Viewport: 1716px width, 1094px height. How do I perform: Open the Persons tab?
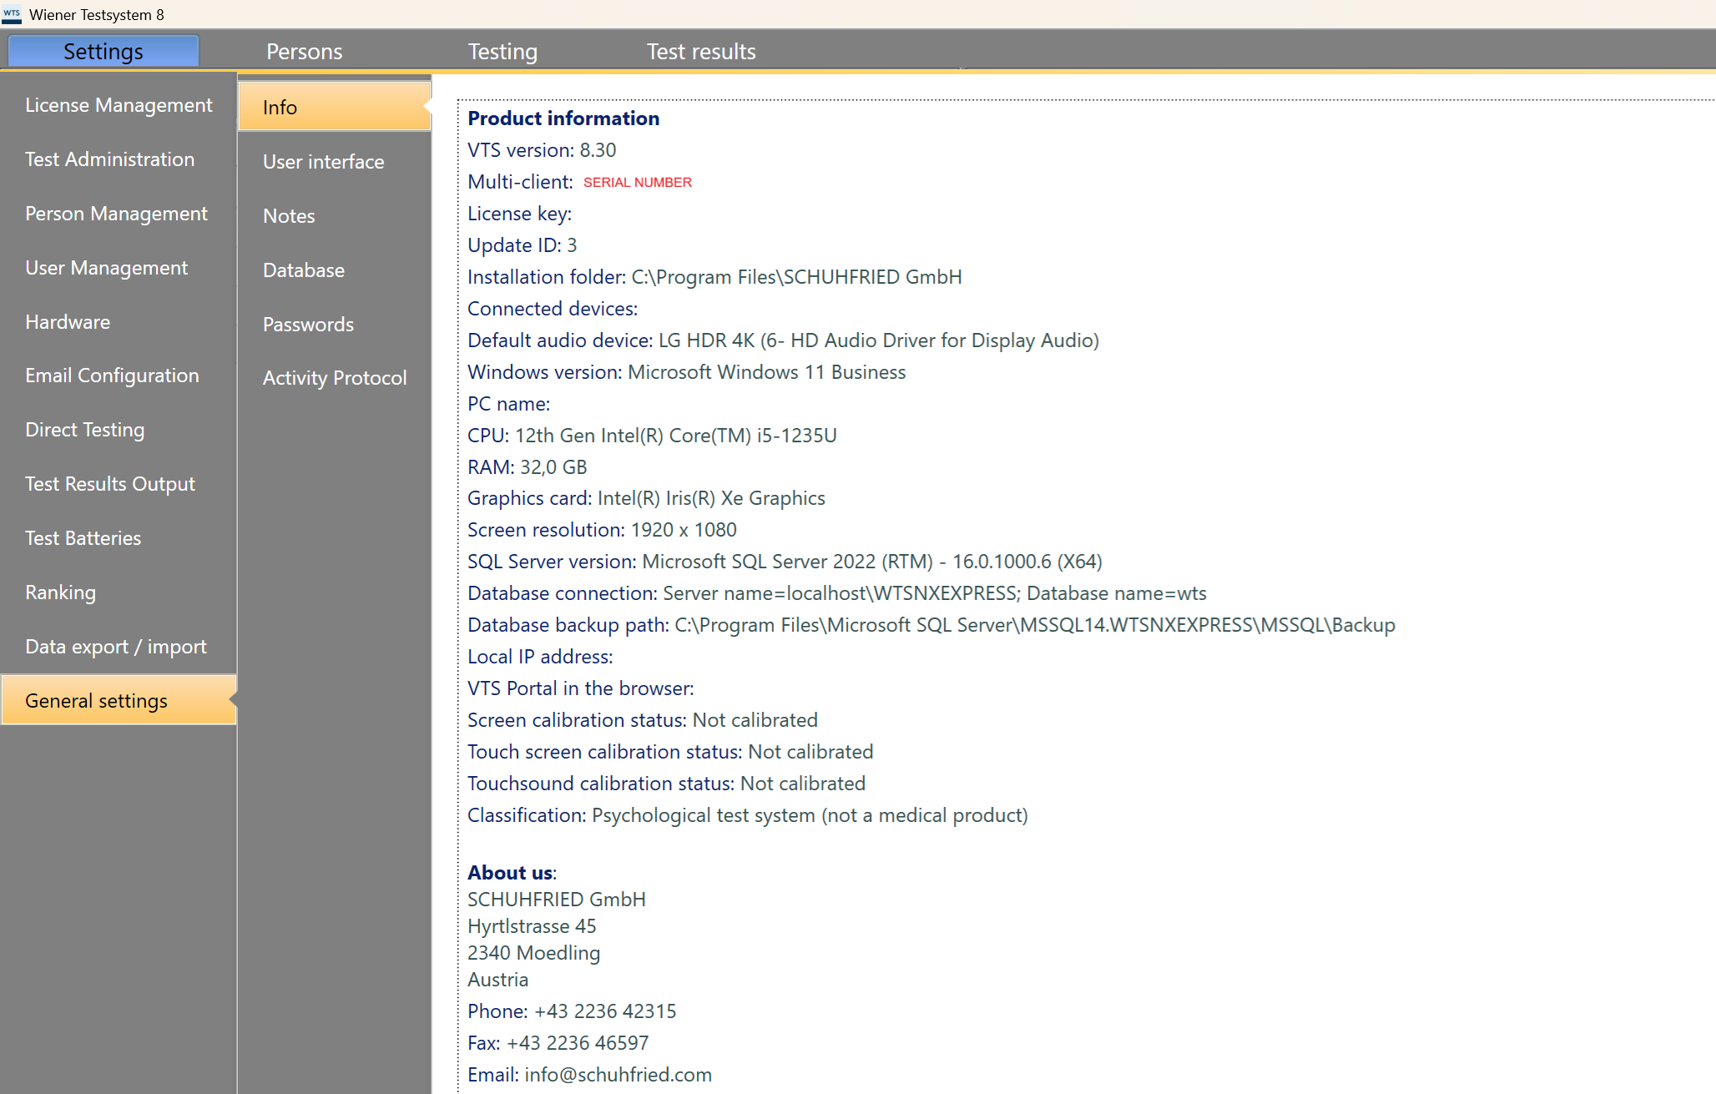point(304,52)
